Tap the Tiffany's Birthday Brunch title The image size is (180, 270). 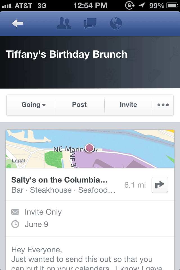pyautogui.click(x=66, y=54)
